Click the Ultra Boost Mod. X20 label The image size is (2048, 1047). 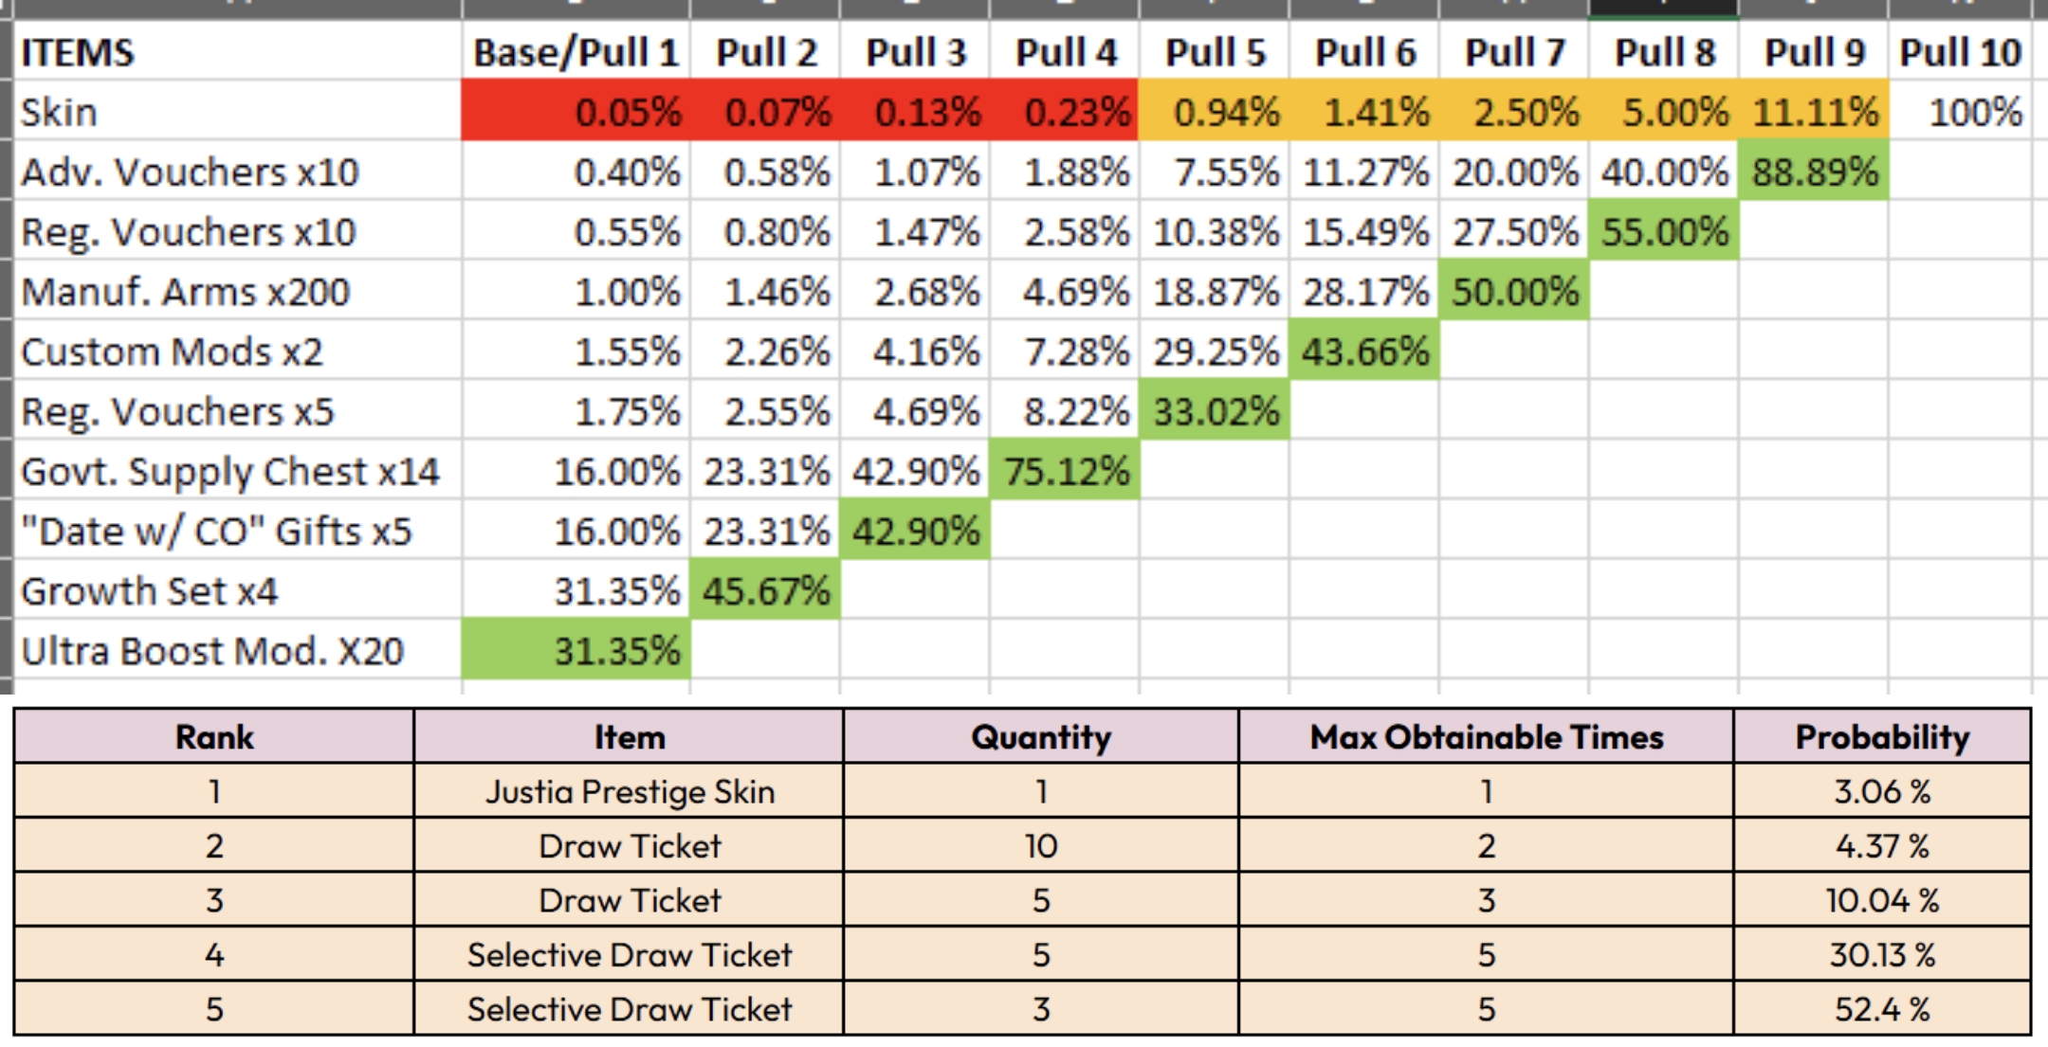coord(238,650)
